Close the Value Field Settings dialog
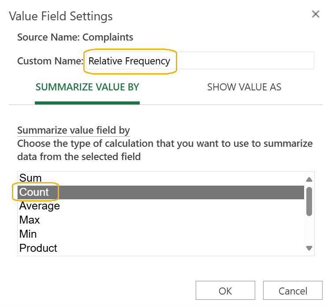 tap(316, 14)
